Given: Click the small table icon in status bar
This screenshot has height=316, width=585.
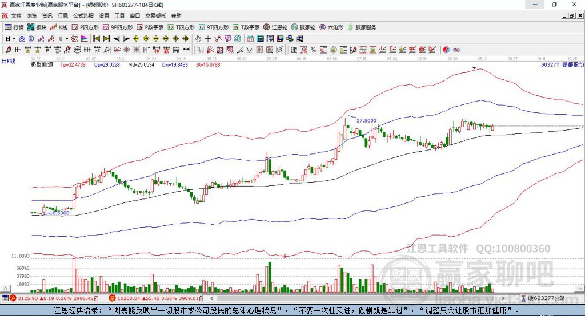Looking at the screenshot, I should click(x=5, y=298).
